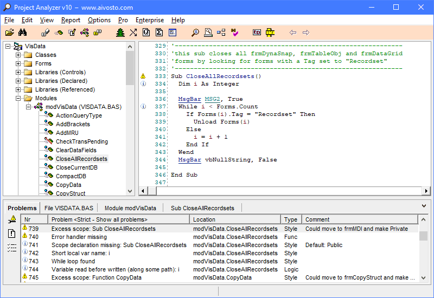
Task: Click the yellow tape measure toolbar icon
Action: pyautogui.click(x=270, y=33)
